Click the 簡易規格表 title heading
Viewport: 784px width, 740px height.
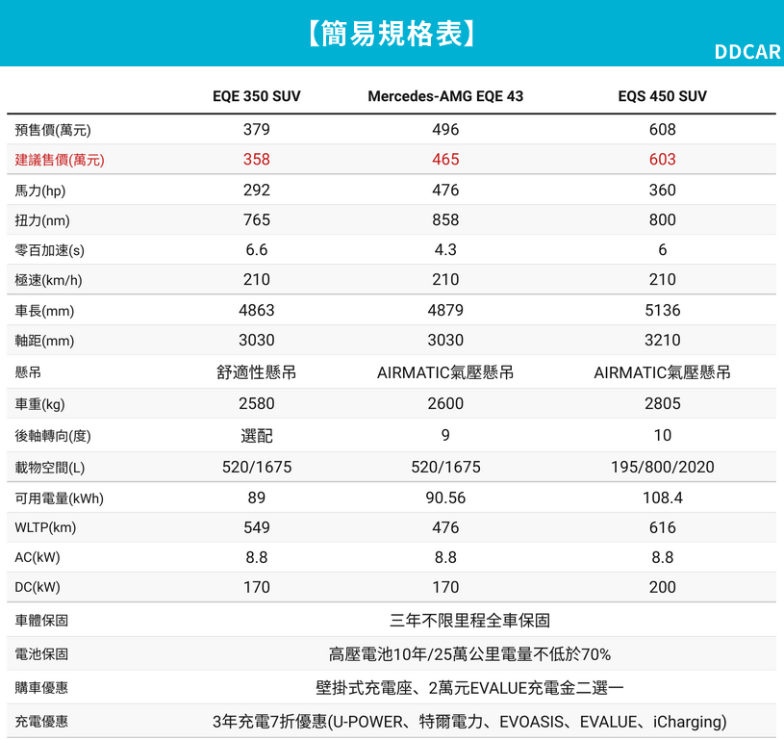(391, 33)
